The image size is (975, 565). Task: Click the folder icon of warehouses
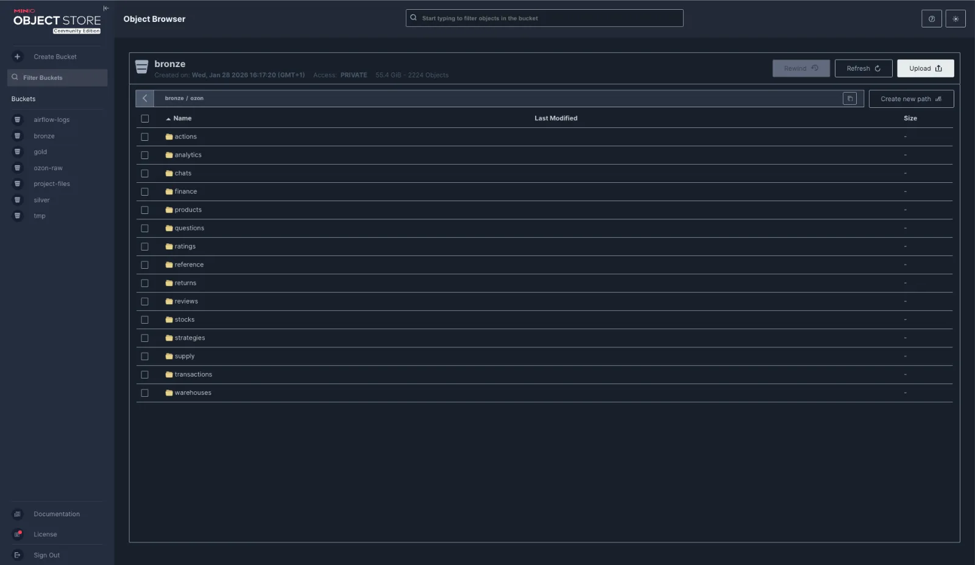169,393
